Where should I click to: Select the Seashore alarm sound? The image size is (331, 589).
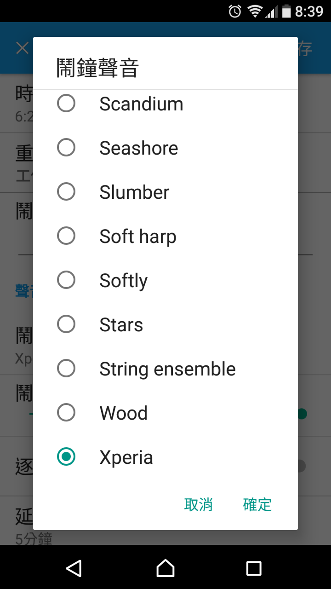tap(165, 148)
